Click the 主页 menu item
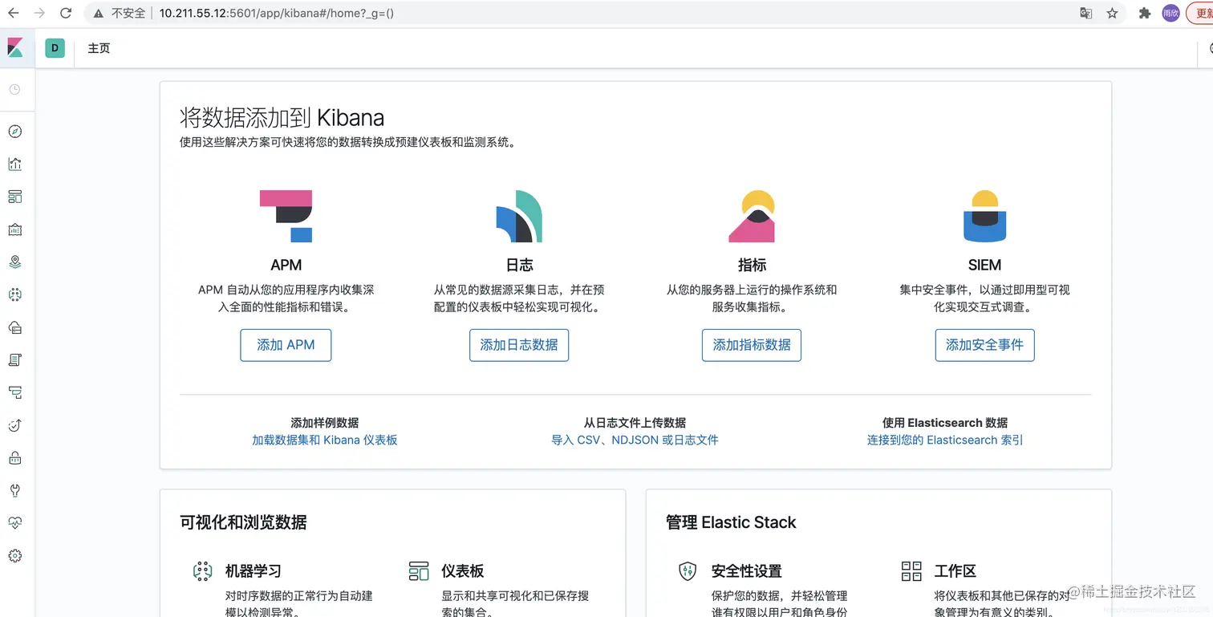 (99, 48)
